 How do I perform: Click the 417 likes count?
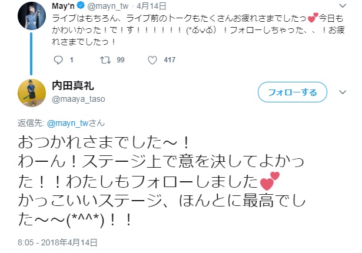tap(169, 59)
